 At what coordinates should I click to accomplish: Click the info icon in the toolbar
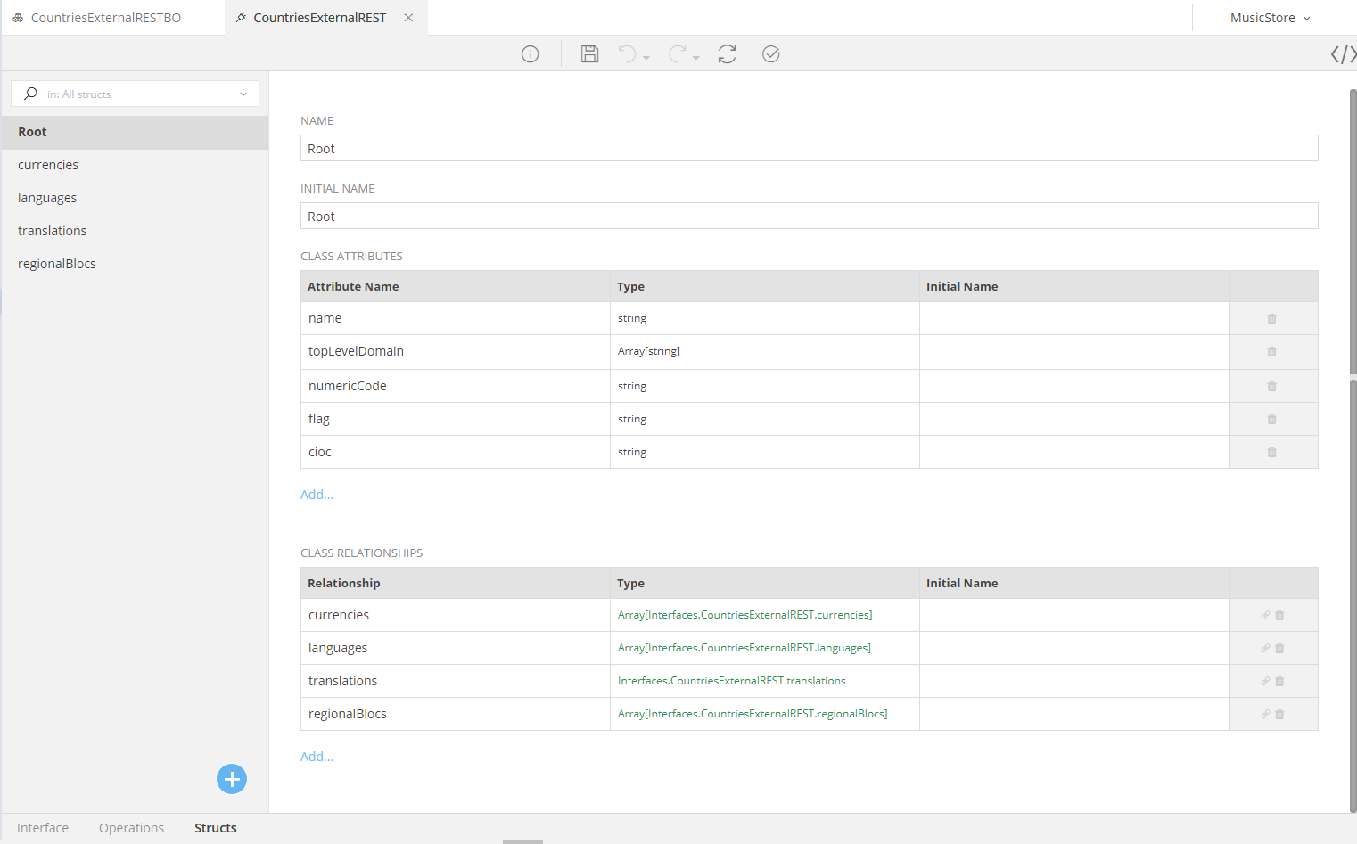click(530, 54)
